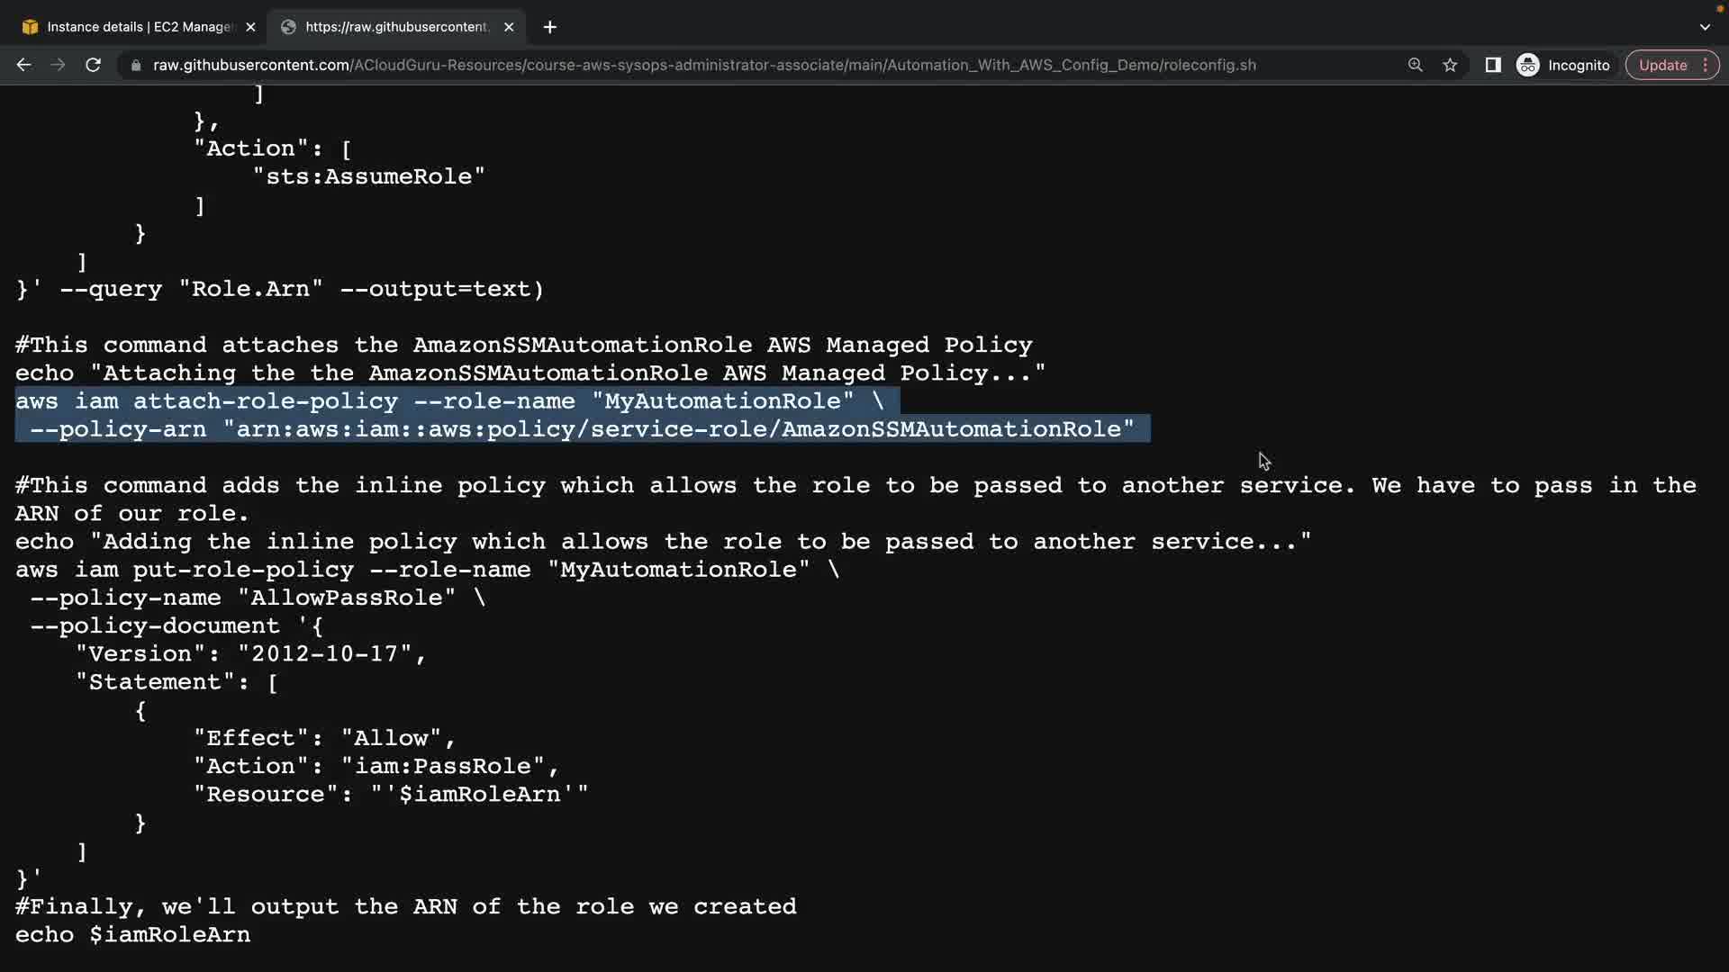Click the forward navigation arrow
Screen dimensions: 1729x972
(58, 65)
